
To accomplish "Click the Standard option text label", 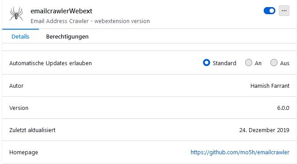I will click(x=224, y=63).
